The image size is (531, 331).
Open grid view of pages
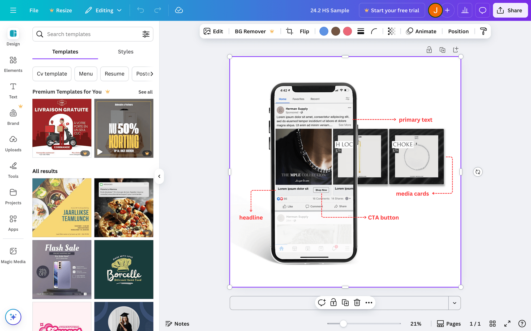pos(493,324)
